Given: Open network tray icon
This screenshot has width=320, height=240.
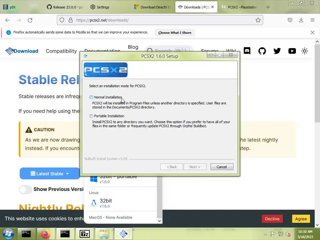Looking at the screenshot, I should 281,234.
